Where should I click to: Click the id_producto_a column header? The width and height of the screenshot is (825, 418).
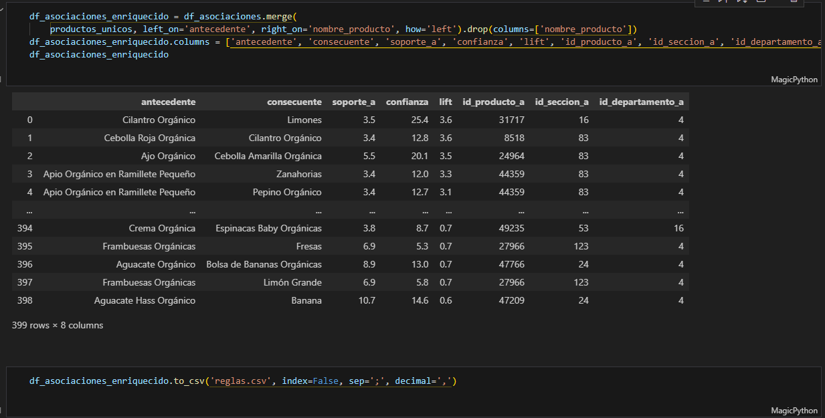(x=493, y=102)
